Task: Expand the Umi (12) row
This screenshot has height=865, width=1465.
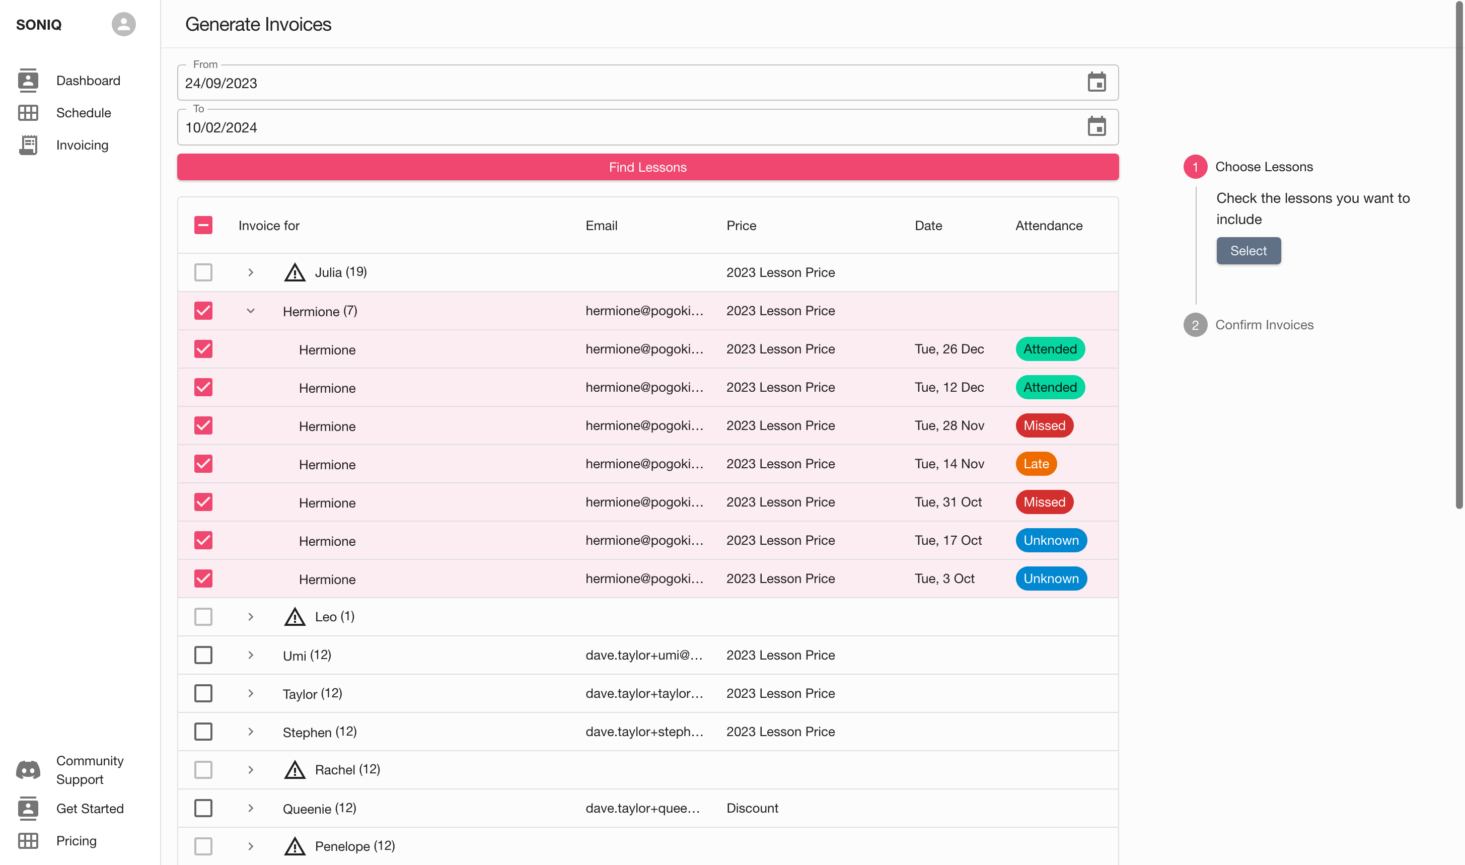Action: (x=251, y=655)
